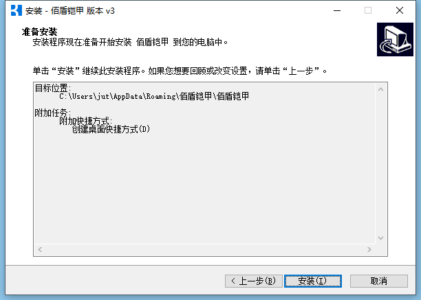Screen dimensions: 421x300
Task: Click the 准备安装 heading text
Action: (x=39, y=32)
